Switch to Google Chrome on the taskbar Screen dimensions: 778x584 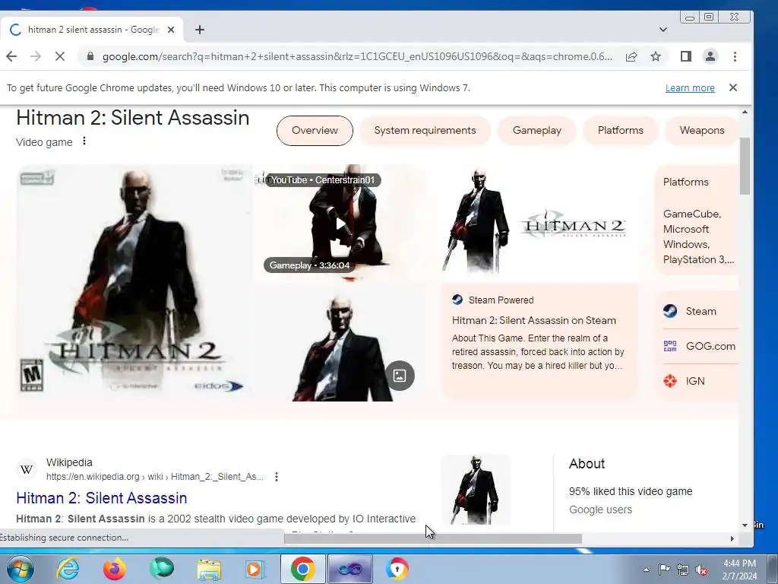[302, 569]
